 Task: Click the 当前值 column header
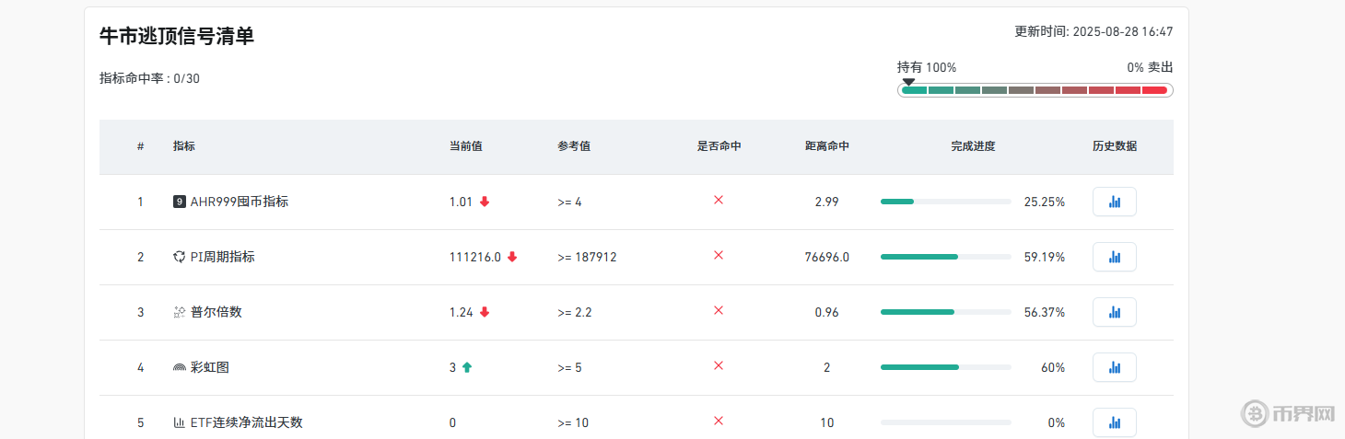[465, 146]
